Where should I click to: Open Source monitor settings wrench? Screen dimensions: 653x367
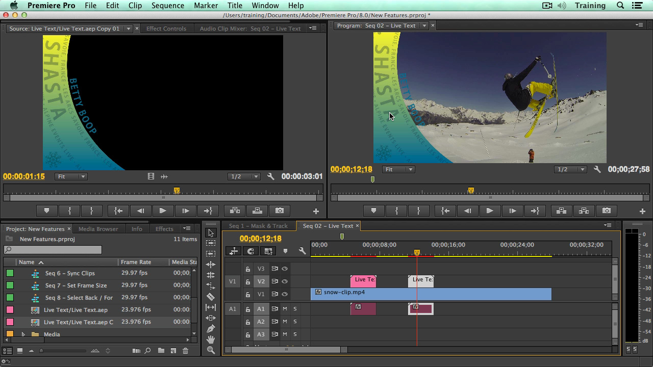tap(271, 176)
